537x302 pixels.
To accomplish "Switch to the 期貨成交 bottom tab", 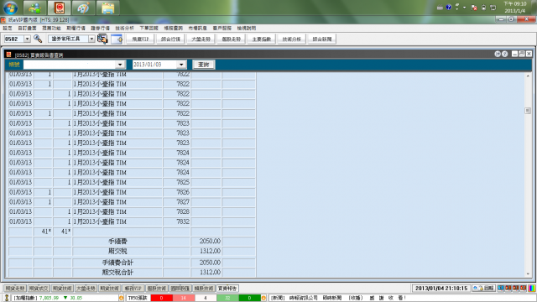I will click(x=39, y=289).
